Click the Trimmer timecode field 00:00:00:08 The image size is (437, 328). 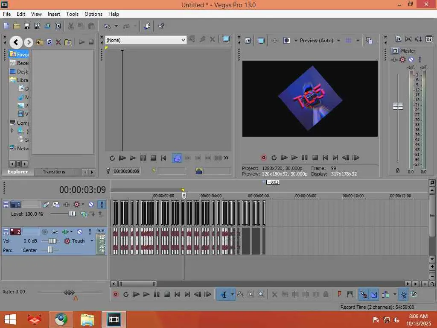point(126,171)
